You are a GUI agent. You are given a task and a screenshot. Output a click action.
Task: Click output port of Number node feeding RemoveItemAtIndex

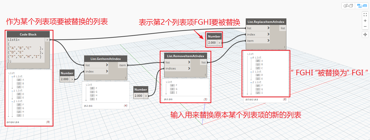(x=146, y=96)
